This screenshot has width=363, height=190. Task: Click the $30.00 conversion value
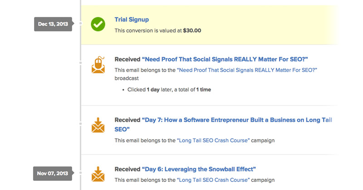(192, 30)
